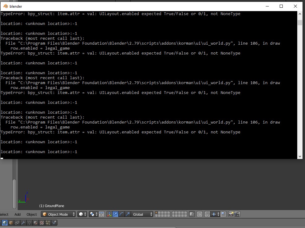Click the Blender logo in console titlebar

tap(6, 6)
